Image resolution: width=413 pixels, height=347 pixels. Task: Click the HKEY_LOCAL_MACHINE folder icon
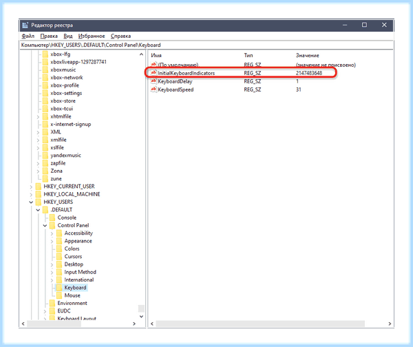point(39,194)
